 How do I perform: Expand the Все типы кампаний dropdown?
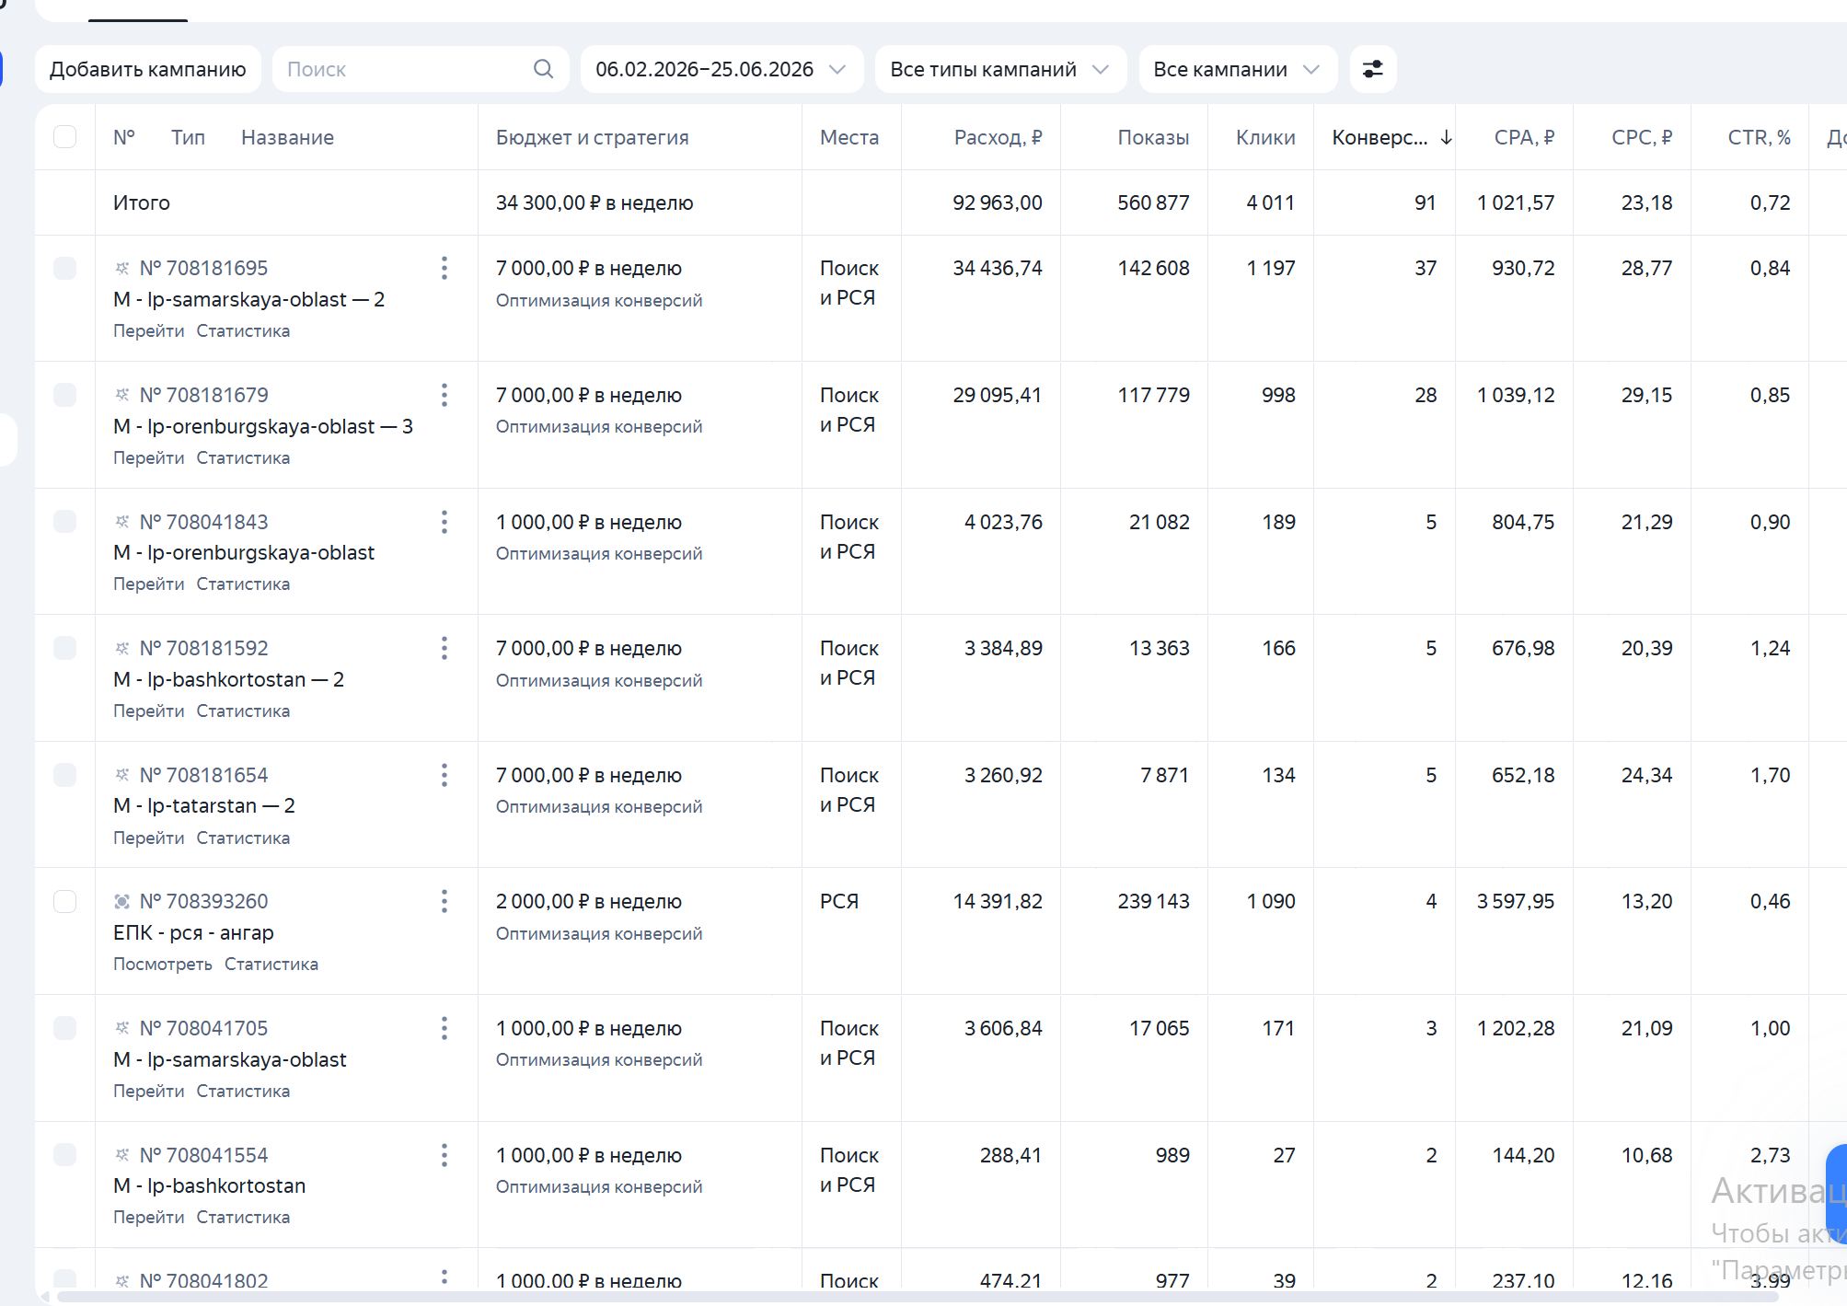[1000, 69]
